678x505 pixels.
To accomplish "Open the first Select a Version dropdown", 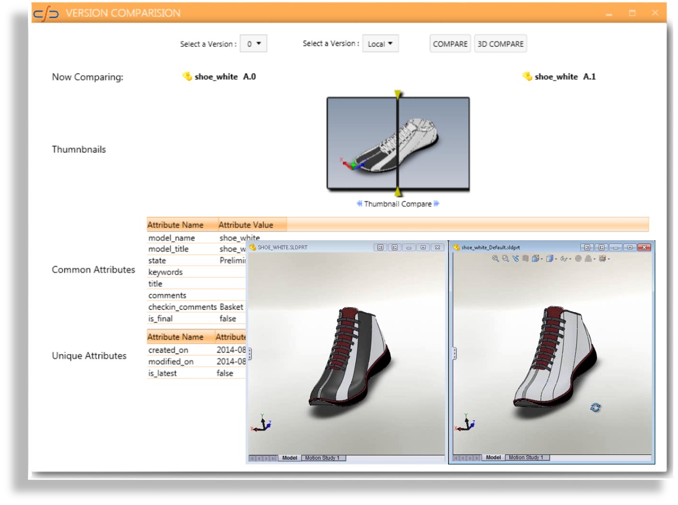I will 253,44.
